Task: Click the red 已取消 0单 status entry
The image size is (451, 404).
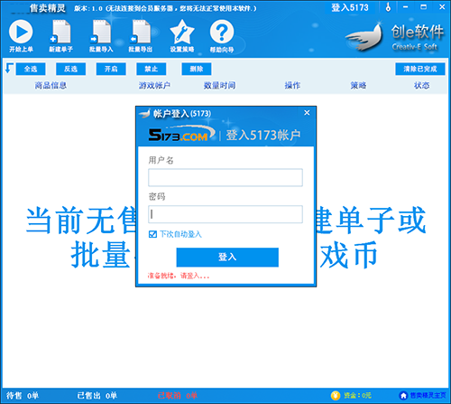Action: 178,396
